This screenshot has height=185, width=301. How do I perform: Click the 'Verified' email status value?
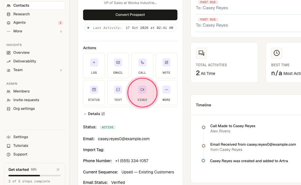pyautogui.click(x=118, y=182)
